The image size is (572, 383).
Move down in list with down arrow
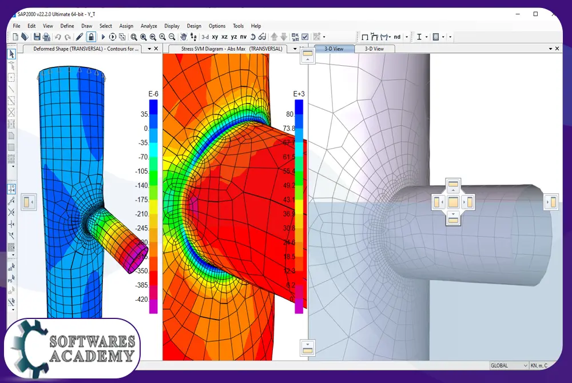(x=284, y=37)
